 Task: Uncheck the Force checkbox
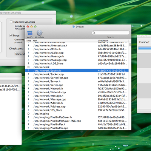pos(11,35)
